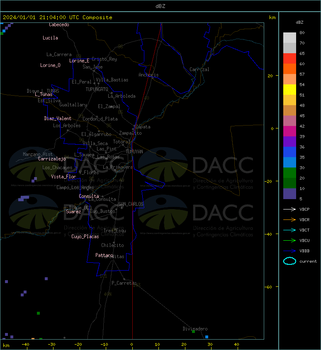
Task: Click the 'El_Zampal' label
Action: click(109, 106)
